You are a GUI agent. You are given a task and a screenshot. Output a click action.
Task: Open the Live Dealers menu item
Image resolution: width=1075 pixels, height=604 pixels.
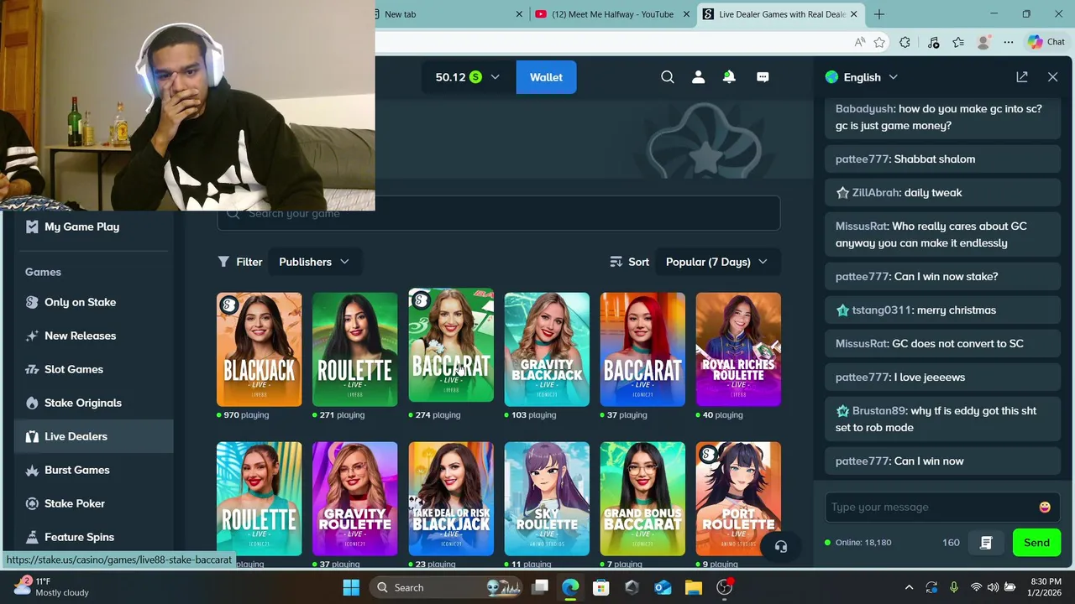pos(94,436)
